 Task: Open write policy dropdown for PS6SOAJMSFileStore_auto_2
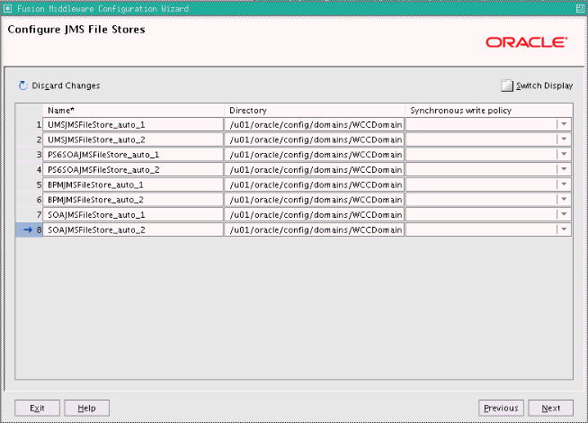[564, 169]
